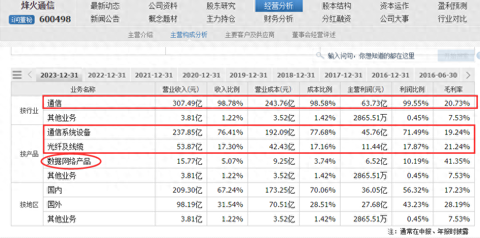Click the 毛利率 column header
The image size is (480, 238).
pos(453,89)
